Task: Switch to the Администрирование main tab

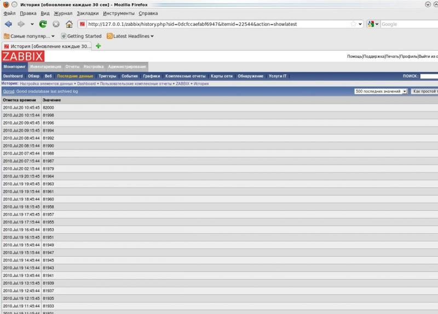Action: click(x=127, y=67)
